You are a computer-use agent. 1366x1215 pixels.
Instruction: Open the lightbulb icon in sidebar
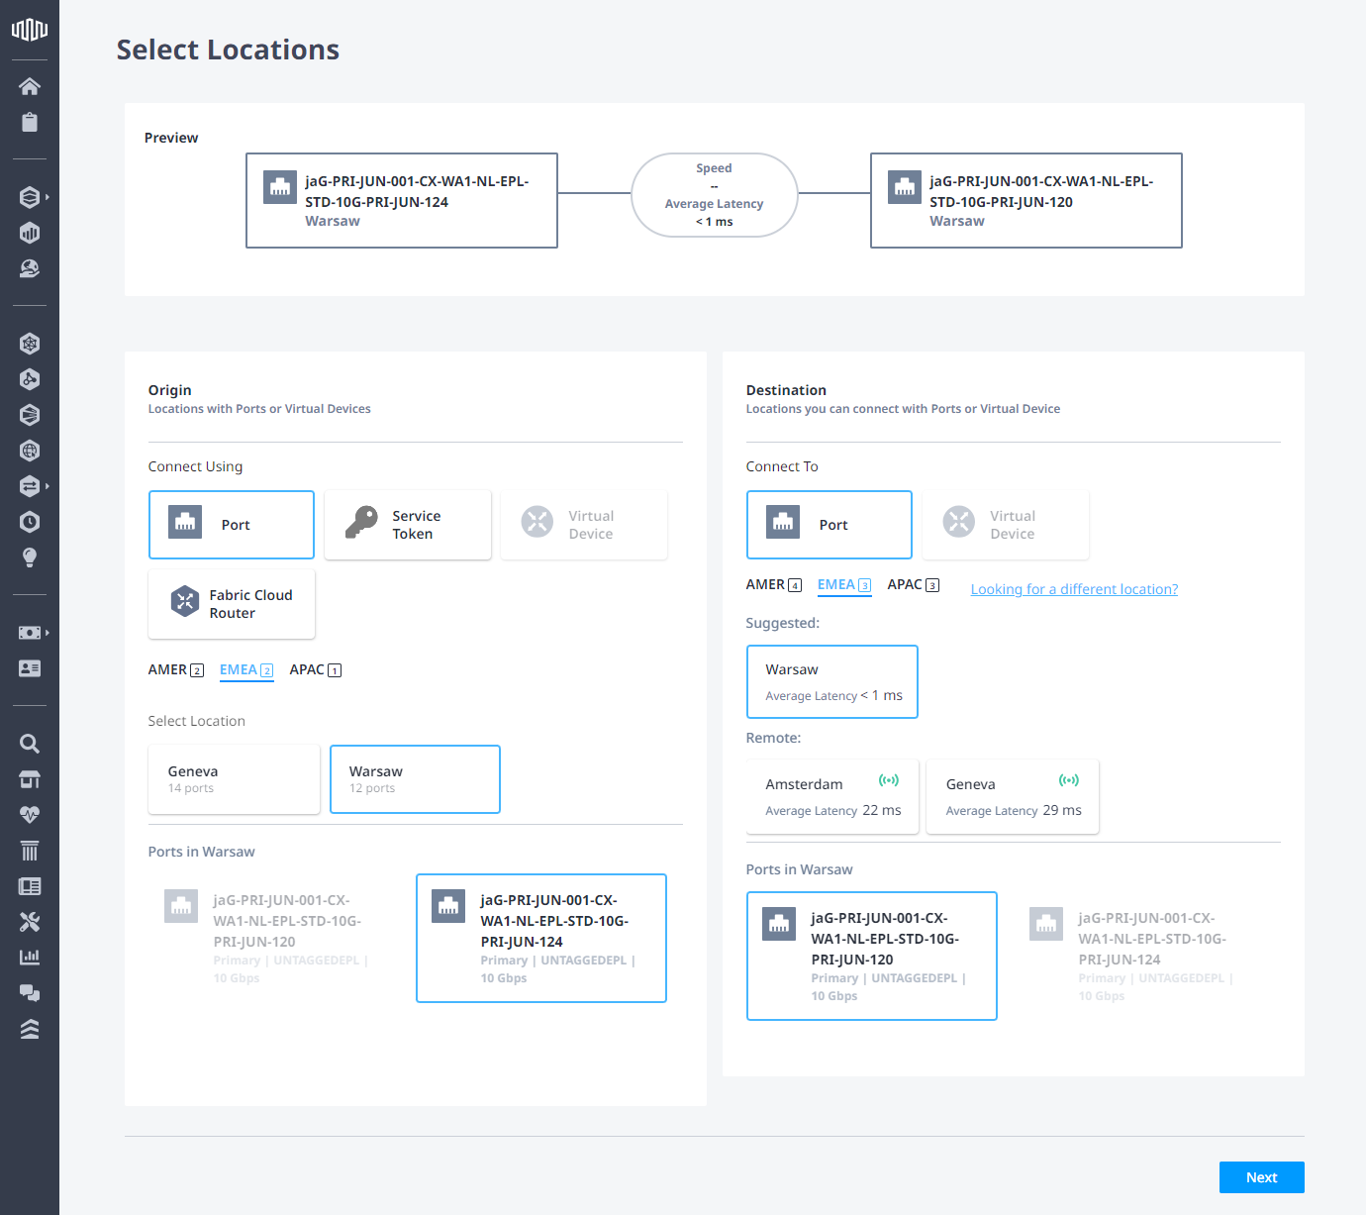tap(30, 557)
